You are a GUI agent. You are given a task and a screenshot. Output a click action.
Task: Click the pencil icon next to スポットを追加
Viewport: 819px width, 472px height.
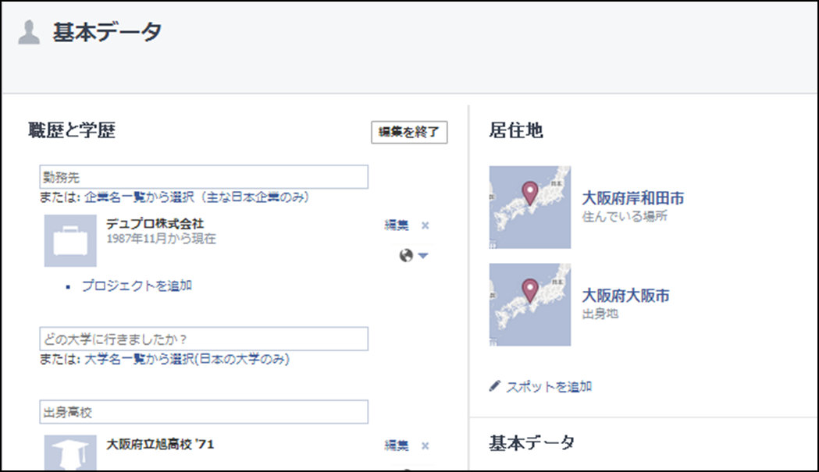[494, 385]
